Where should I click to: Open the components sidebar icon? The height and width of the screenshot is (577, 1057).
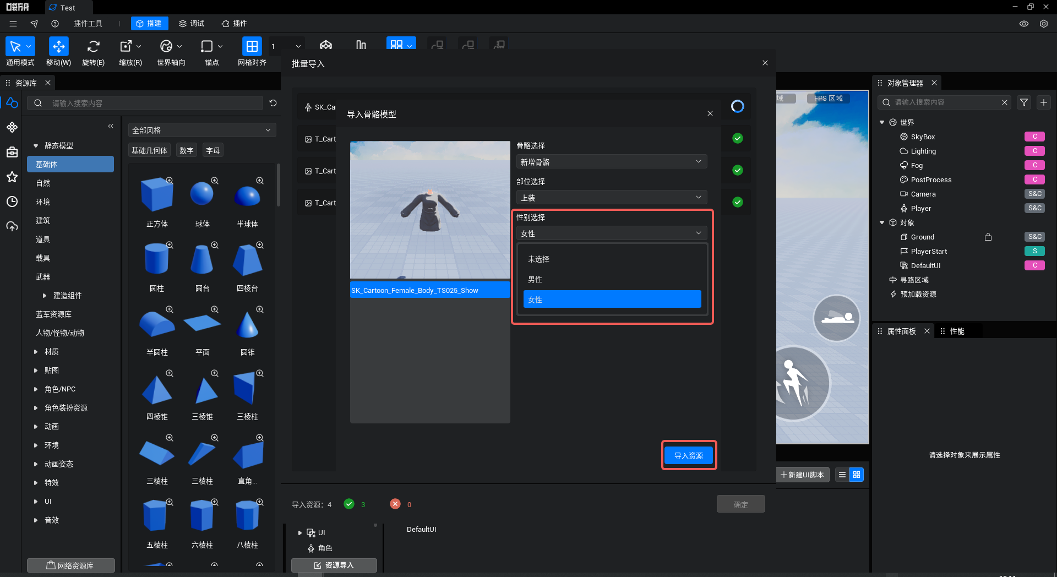click(12, 127)
